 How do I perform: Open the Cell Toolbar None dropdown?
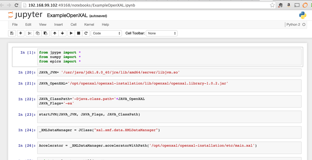coord(162,33)
